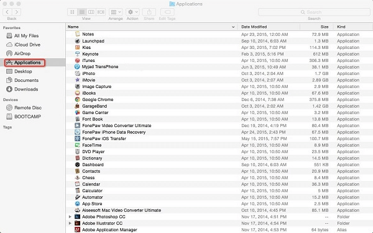Select the App Store icon
Viewport: 373px width, 233px height.
click(77, 204)
